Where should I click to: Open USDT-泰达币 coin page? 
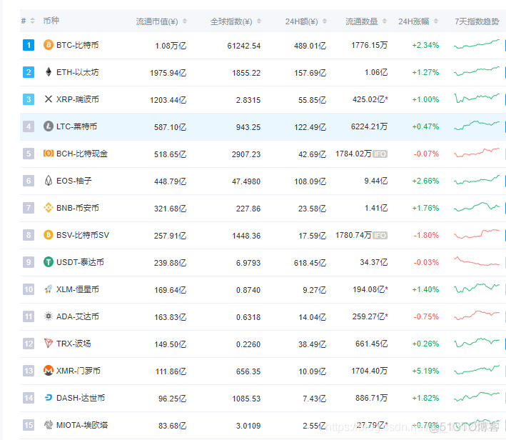pos(80,262)
